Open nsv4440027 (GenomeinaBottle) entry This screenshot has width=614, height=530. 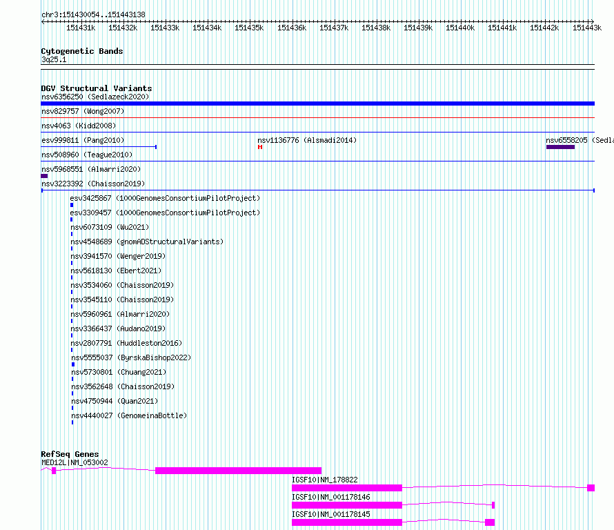coord(129,415)
